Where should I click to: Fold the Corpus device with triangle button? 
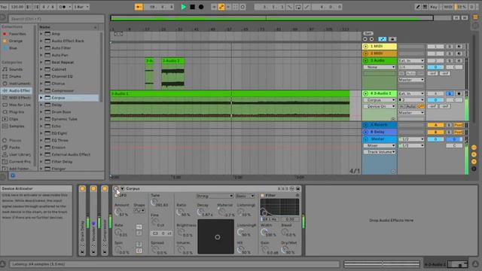pos(122,189)
